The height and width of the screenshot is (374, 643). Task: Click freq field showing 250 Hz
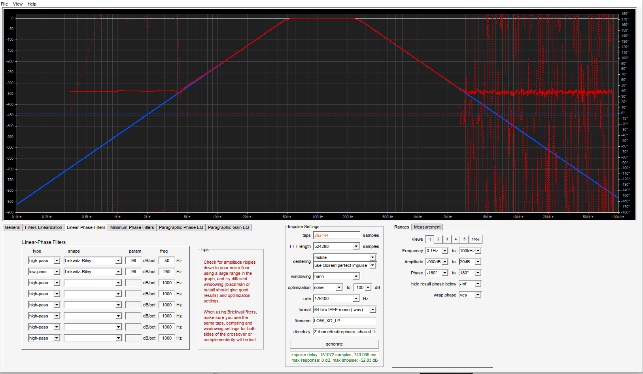(x=167, y=272)
